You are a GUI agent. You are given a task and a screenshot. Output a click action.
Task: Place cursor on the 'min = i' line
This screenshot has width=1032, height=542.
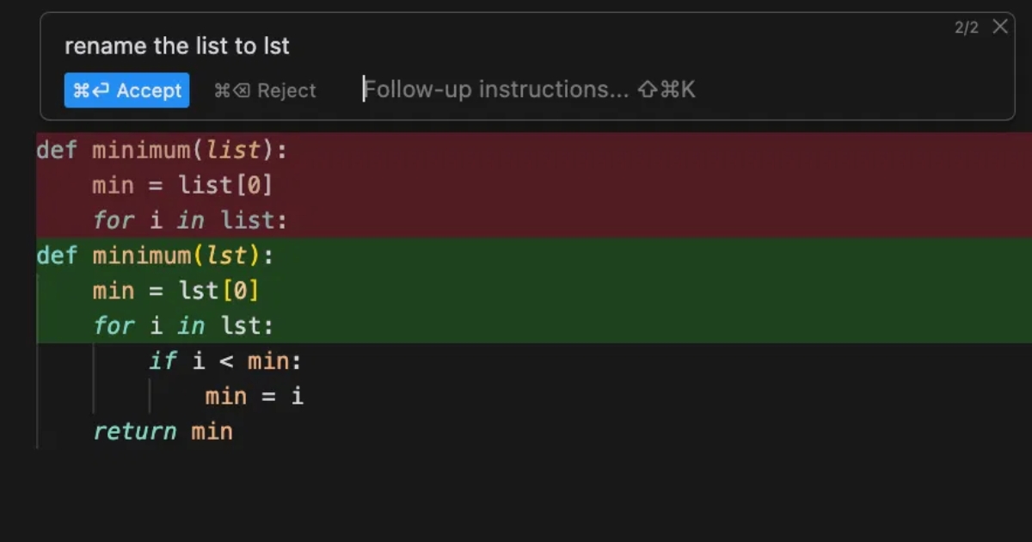click(254, 397)
